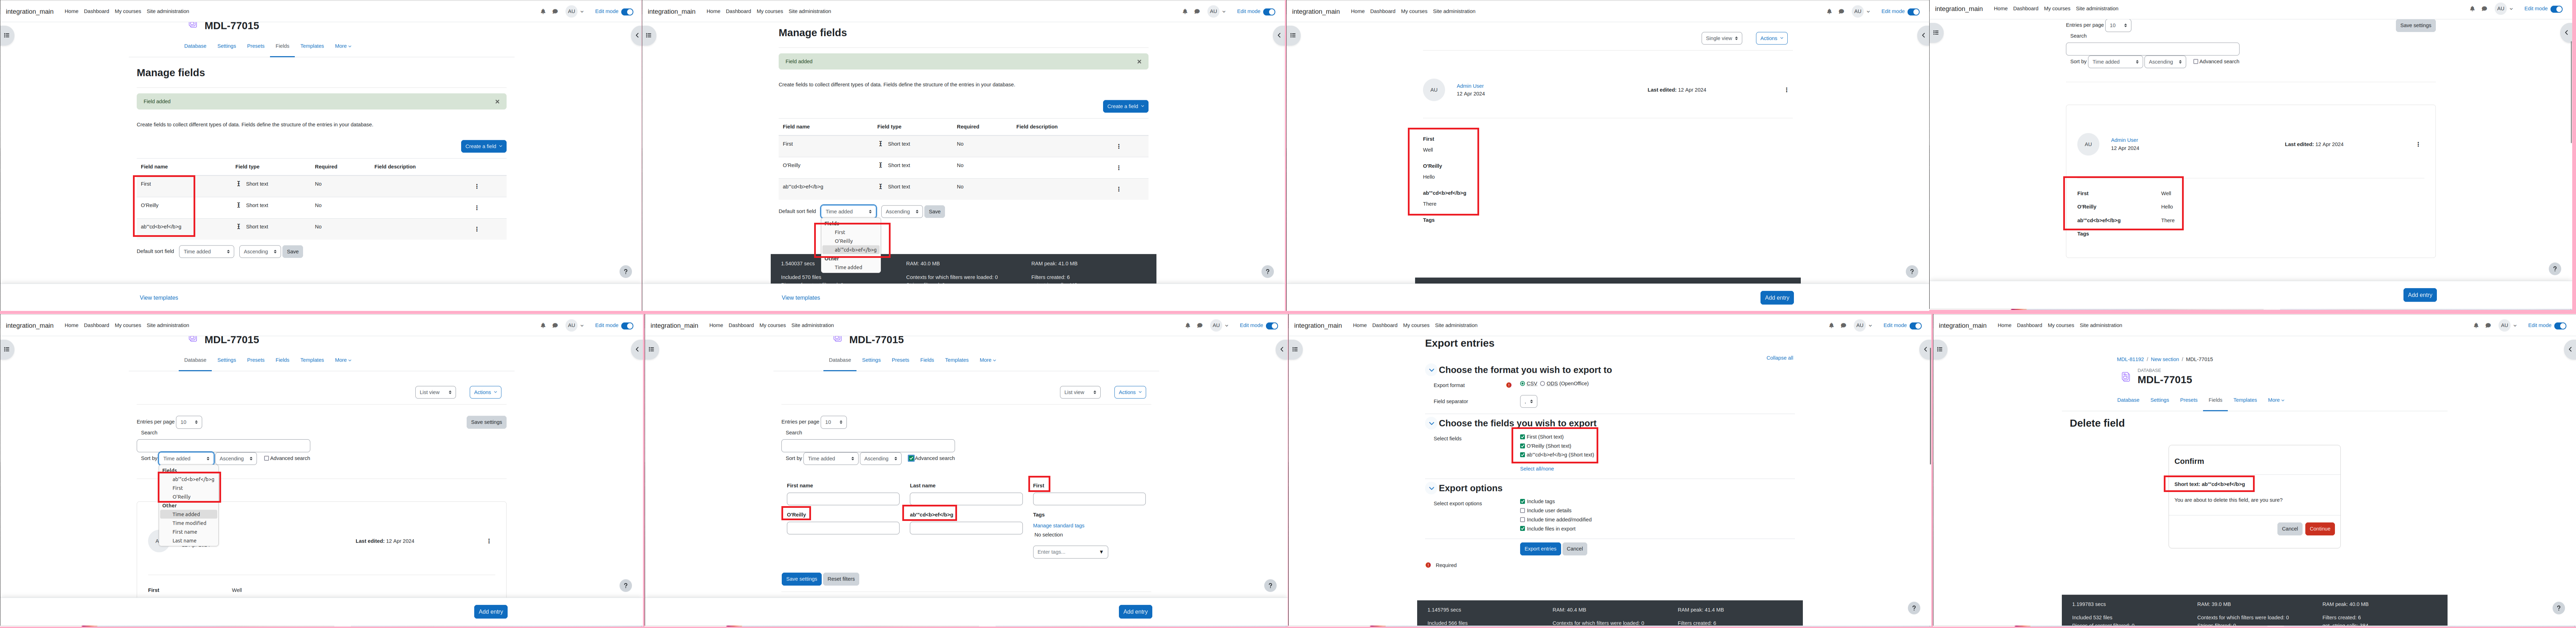Open row actions for First on tabbed Manage fields page
This screenshot has width=2576, height=628.
coord(477,186)
